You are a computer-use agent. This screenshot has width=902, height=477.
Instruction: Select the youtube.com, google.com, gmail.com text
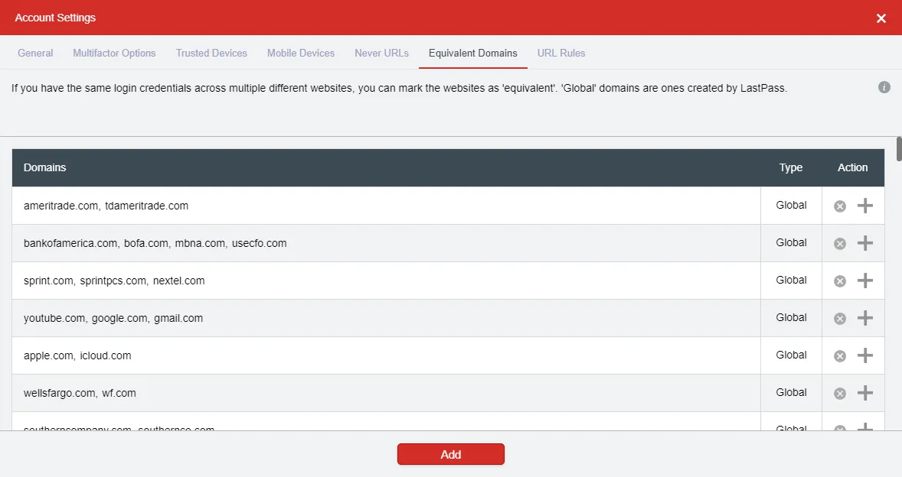click(x=113, y=318)
